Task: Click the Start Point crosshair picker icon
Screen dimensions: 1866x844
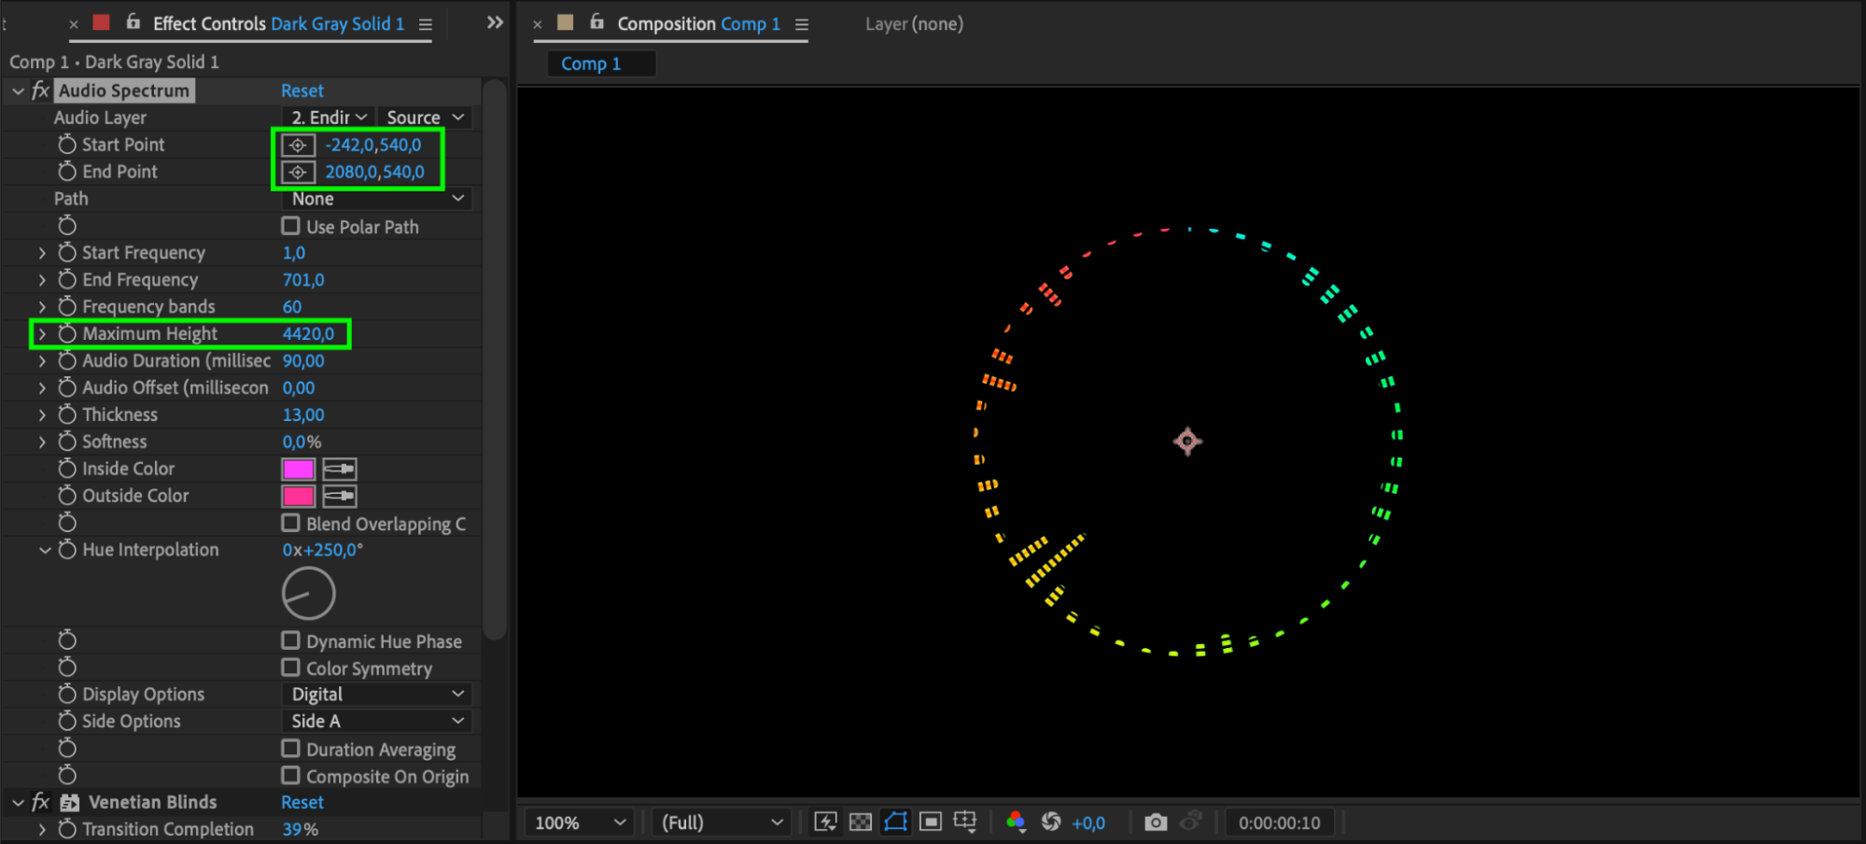Action: (x=298, y=145)
